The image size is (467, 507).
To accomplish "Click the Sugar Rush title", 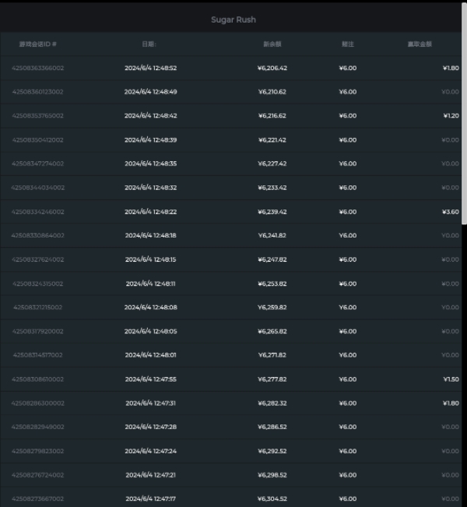I will 233,19.
